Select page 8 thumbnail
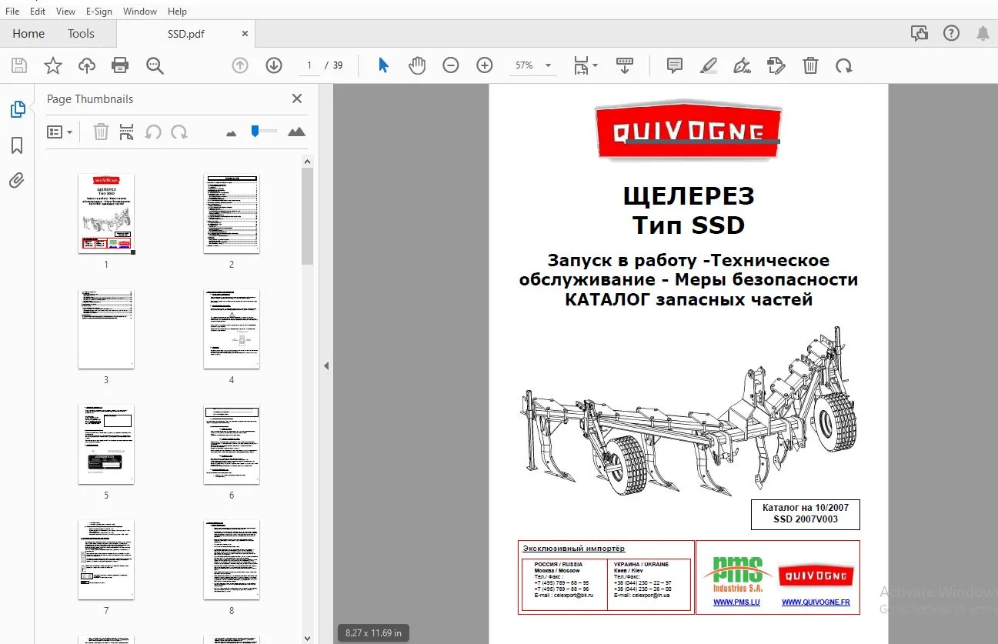Viewport: 998px width, 644px height. coord(232,560)
